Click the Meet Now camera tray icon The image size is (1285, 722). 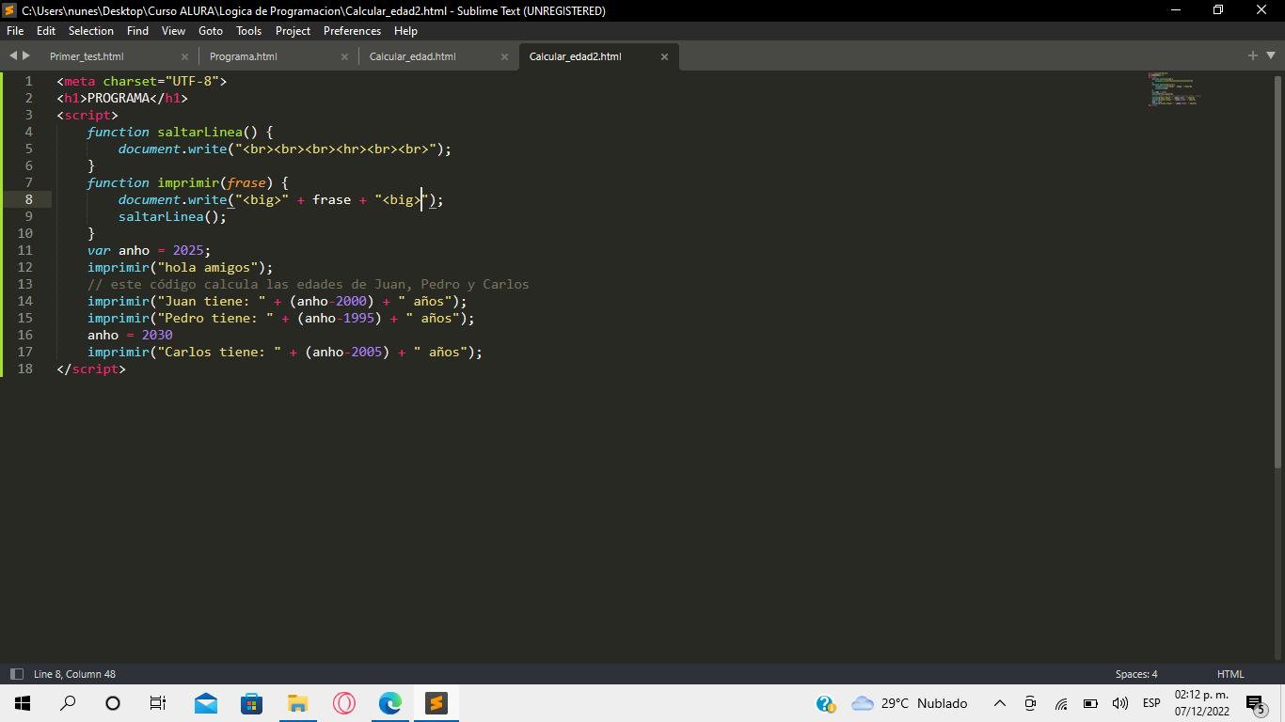pyautogui.click(x=1030, y=703)
